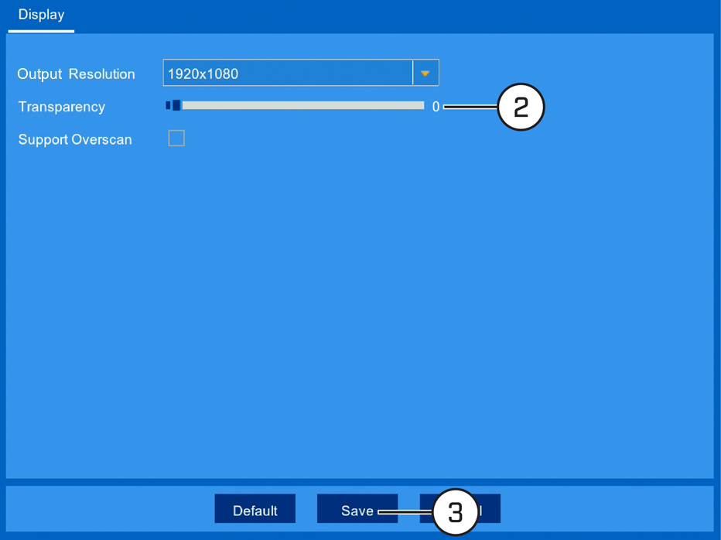Image resolution: width=721 pixels, height=540 pixels.
Task: Click the white underline beneath the Display tab
Action: click(x=41, y=31)
